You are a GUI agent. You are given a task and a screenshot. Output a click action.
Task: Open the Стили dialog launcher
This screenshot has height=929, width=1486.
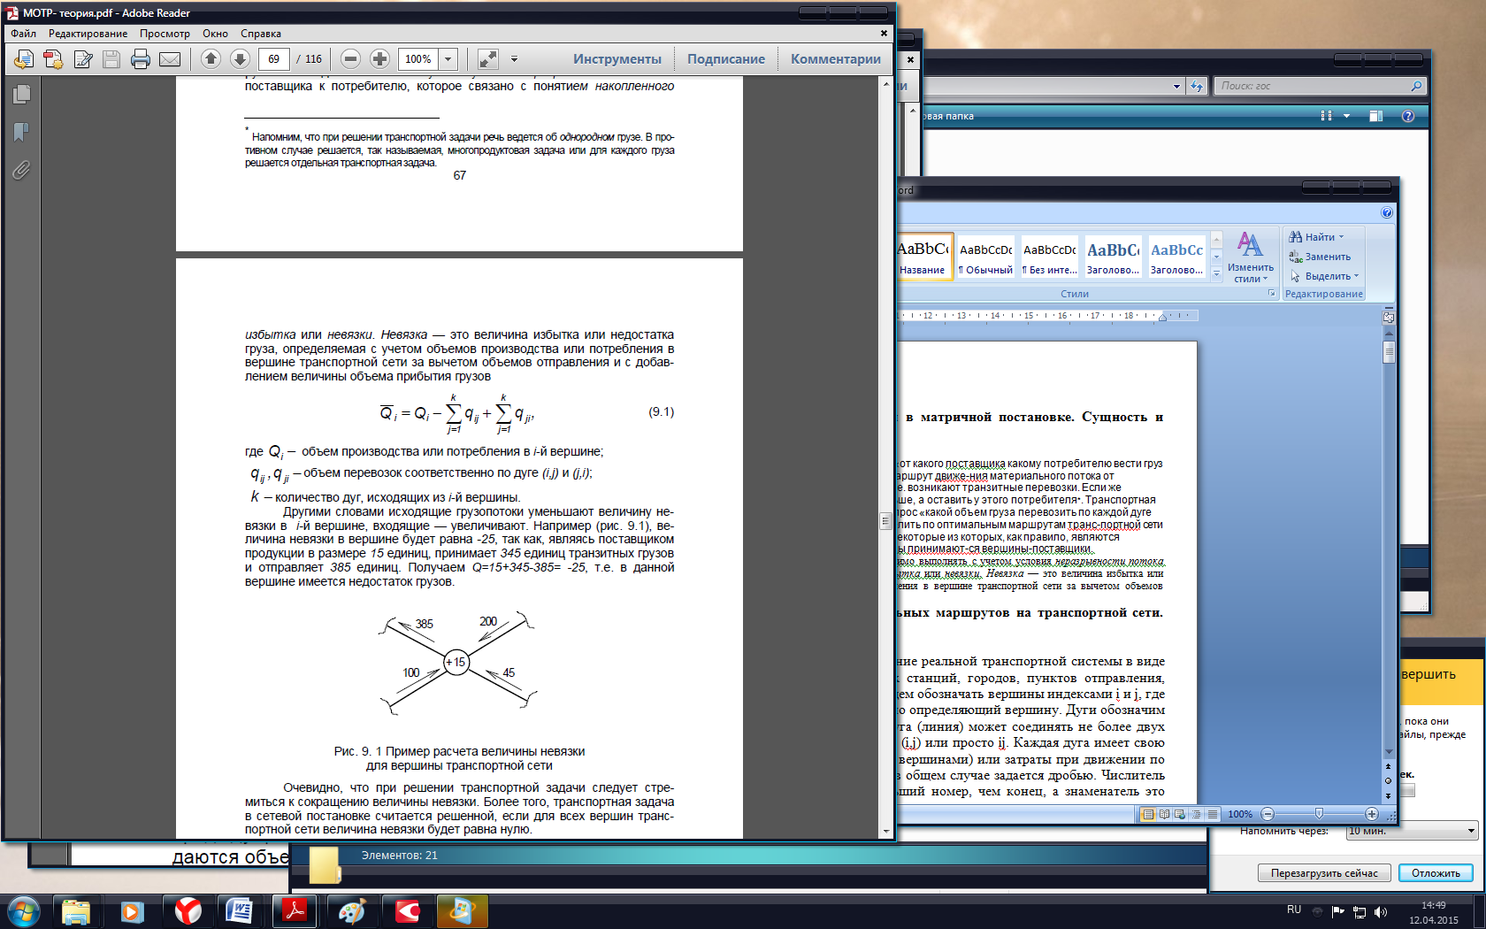pos(1272,294)
